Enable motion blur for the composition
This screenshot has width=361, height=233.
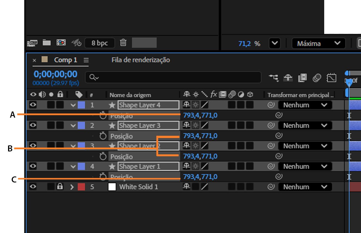click(x=317, y=78)
